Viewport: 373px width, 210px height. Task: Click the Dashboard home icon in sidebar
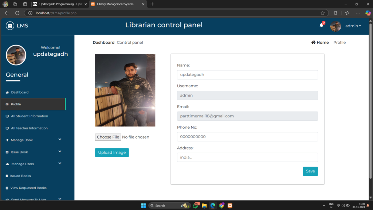(x=7, y=92)
